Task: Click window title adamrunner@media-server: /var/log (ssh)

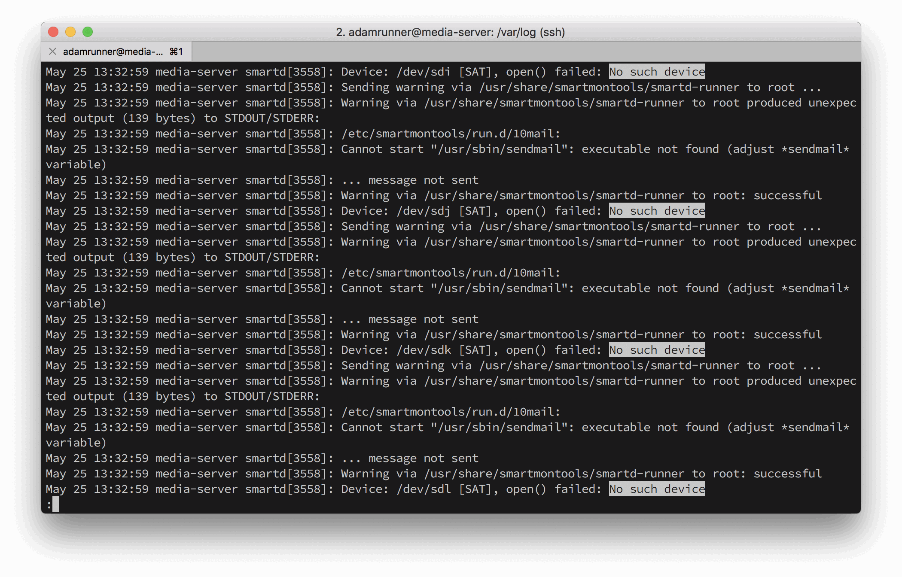Action: point(451,32)
